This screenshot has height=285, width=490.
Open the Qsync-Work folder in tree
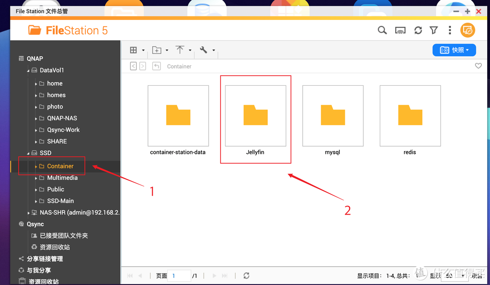pyautogui.click(x=63, y=130)
